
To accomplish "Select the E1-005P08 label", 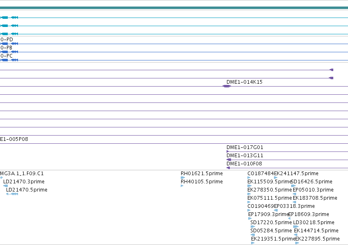I will 14,139.
